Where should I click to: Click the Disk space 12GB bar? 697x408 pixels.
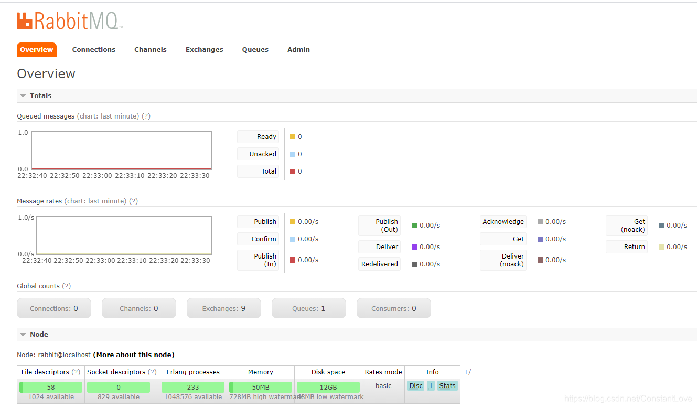(x=328, y=387)
